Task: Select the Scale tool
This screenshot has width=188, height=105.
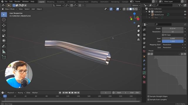Action: pos(4,36)
